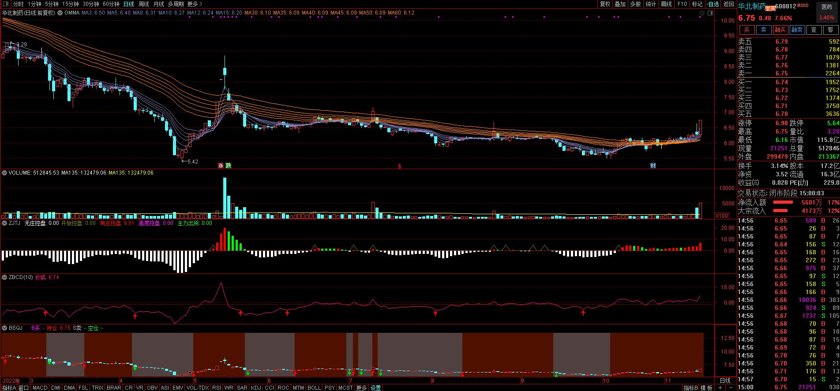
Task: Click the 大宗流入 block inflow bar
Action: pyautogui.click(x=780, y=211)
